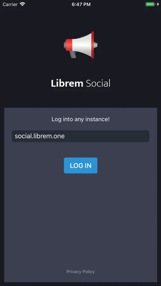Tap the 6:47 PM clock
The width and height of the screenshot is (161, 286).
(x=81, y=4)
